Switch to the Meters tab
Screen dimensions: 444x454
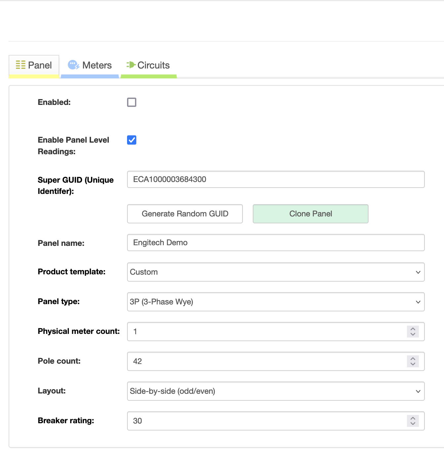coord(97,65)
